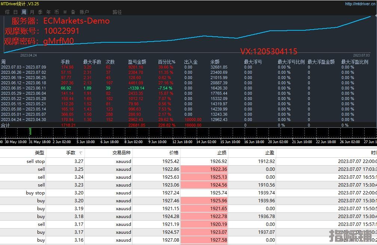
Task: Sort by the 手数 column sort arrow
Action: pos(80,153)
